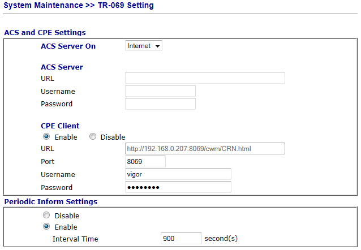Image resolution: width=361 pixels, height=250 pixels.
Task: Click the CPE Client section label
Action: point(60,126)
